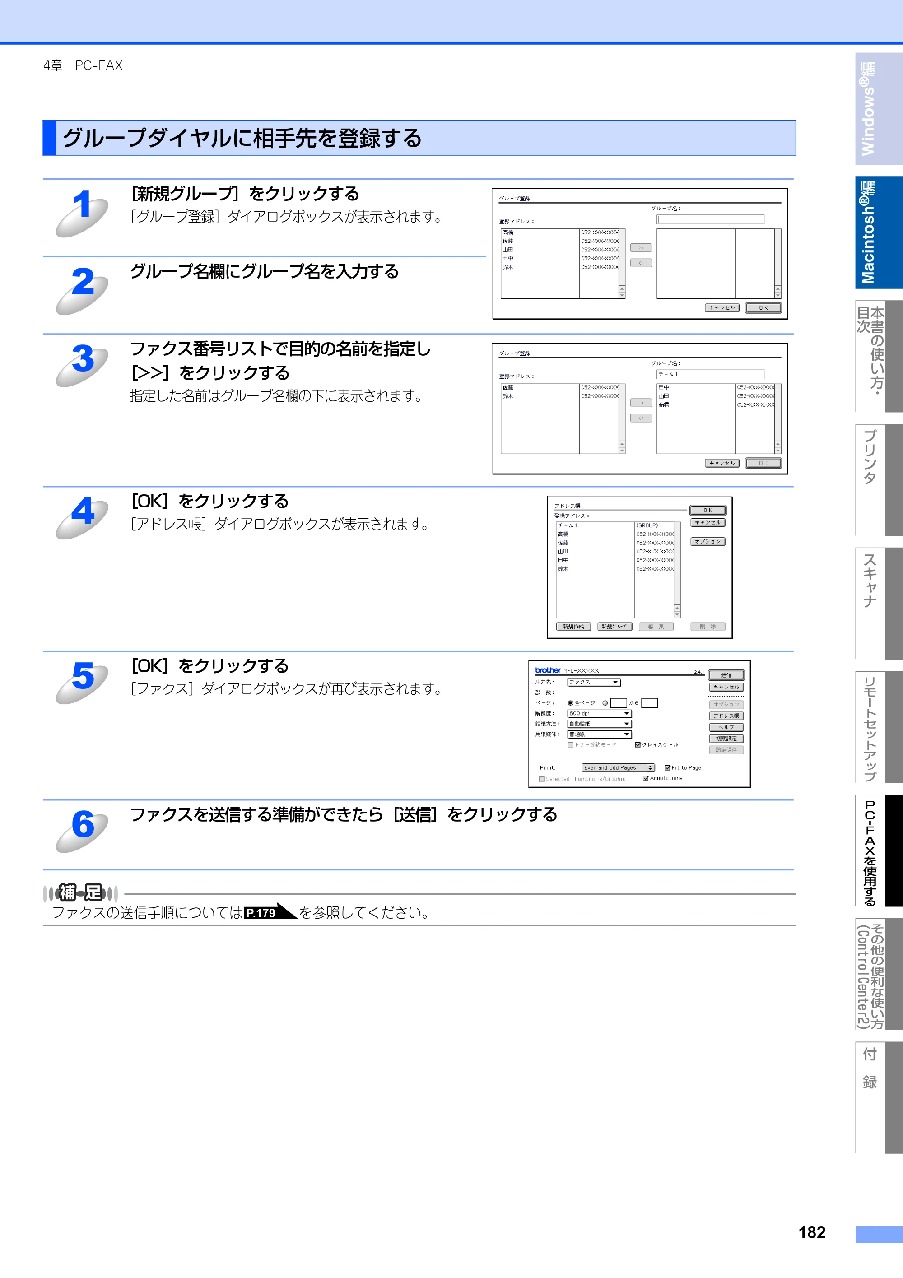Click << button in first グループ登録 dialog
This screenshot has width=903, height=1278.
641,263
